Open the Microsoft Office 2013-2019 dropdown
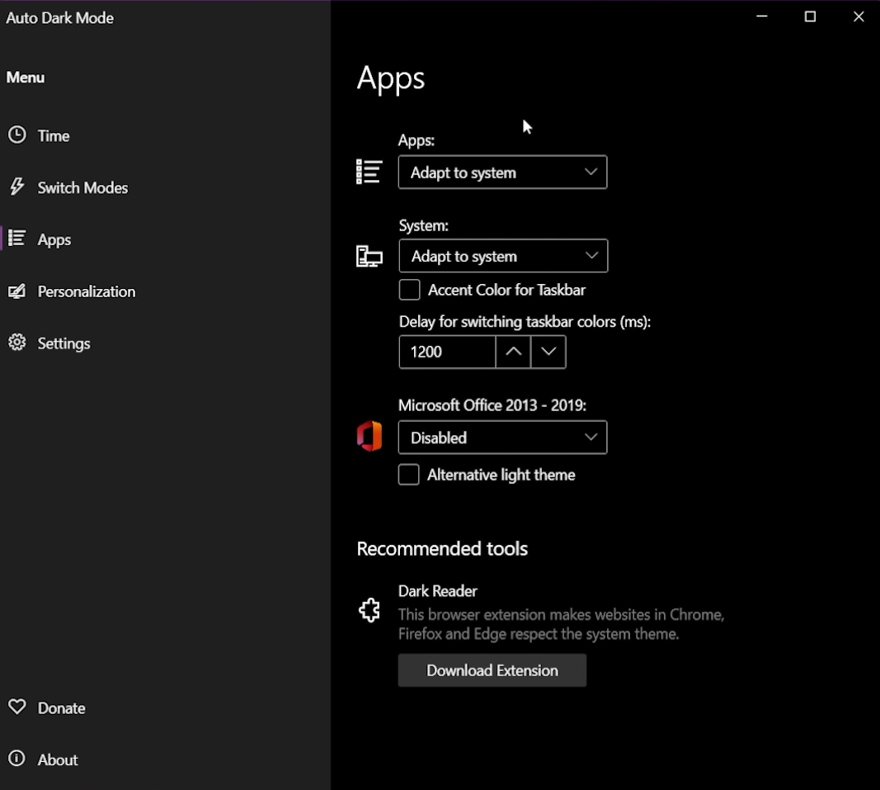Image resolution: width=880 pixels, height=790 pixels. [503, 438]
